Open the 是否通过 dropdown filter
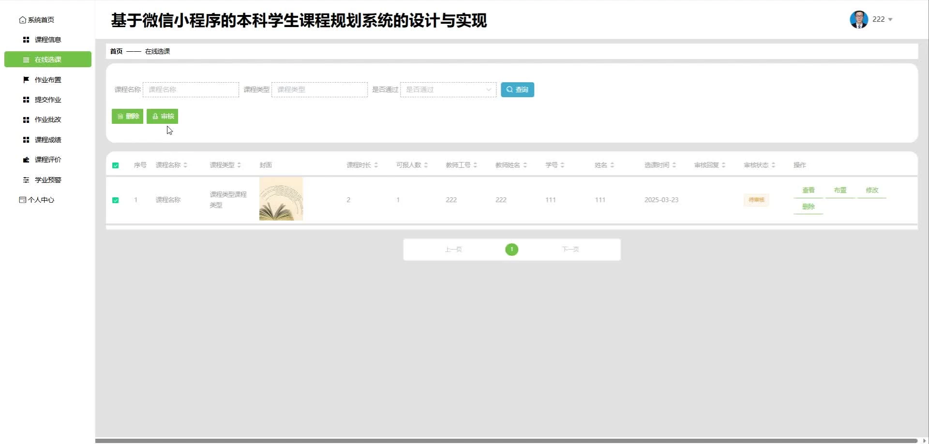The width and height of the screenshot is (929, 444). point(448,89)
